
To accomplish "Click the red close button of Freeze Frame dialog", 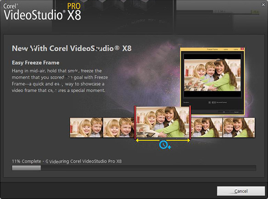I will [x=242, y=49].
